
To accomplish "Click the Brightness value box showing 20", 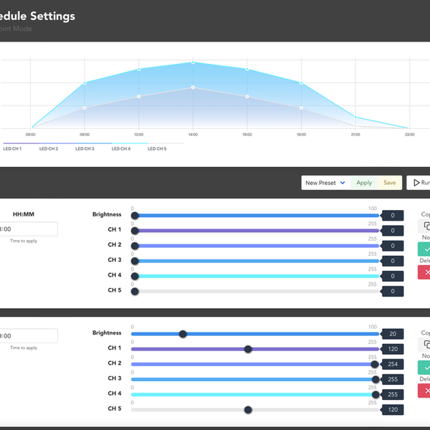I will click(x=393, y=334).
